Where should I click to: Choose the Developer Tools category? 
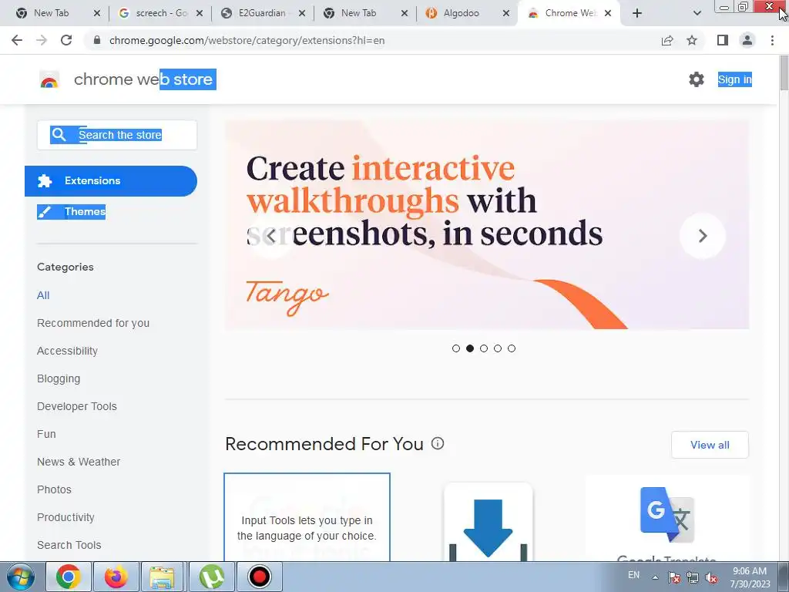tap(77, 405)
